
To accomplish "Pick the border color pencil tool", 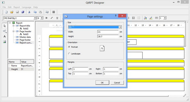I will coord(151,18).
